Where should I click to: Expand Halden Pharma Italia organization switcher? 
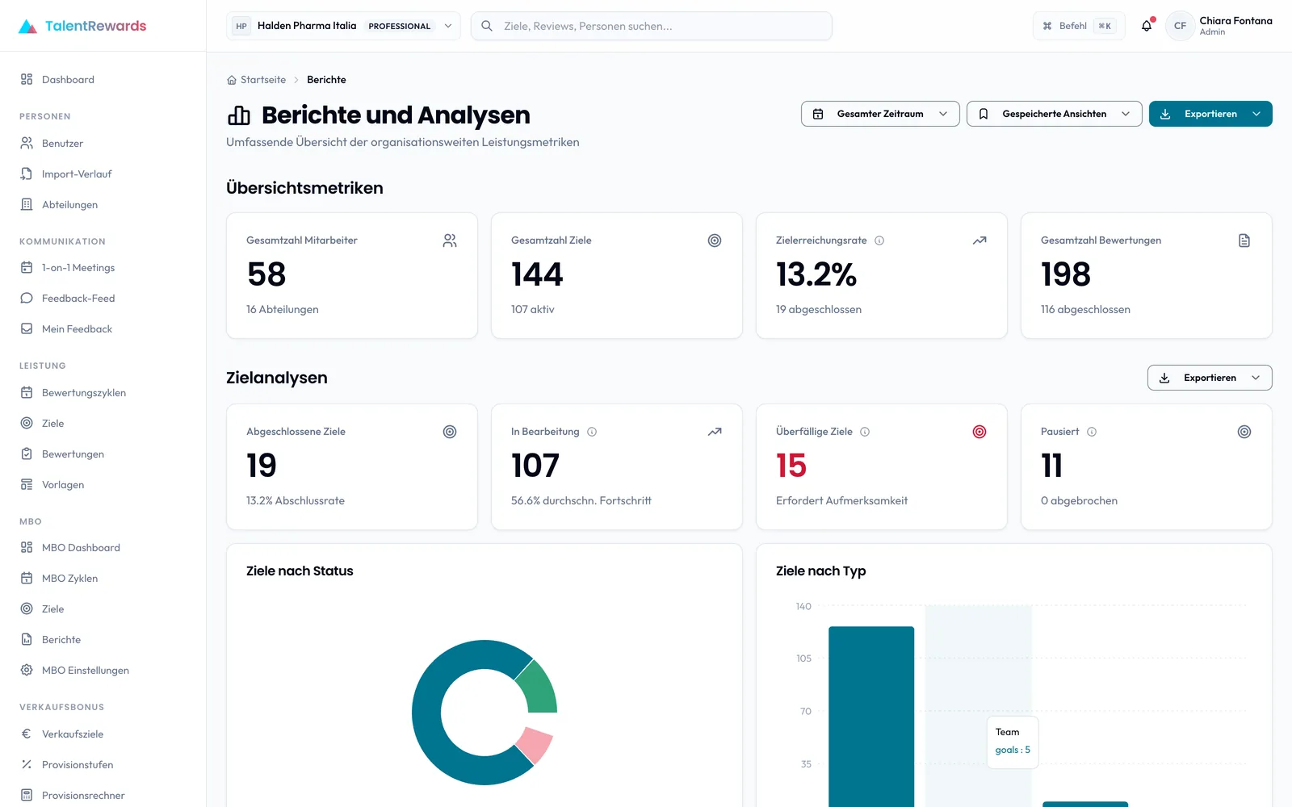343,26
